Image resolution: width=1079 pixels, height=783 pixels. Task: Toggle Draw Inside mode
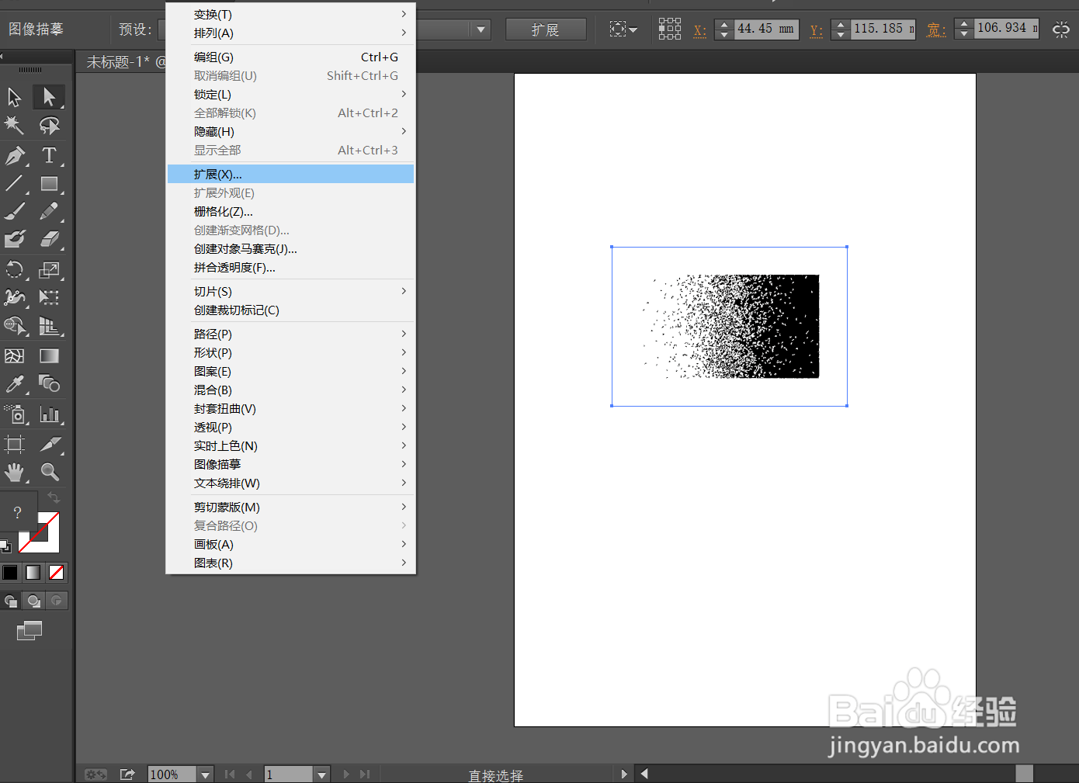pos(56,601)
